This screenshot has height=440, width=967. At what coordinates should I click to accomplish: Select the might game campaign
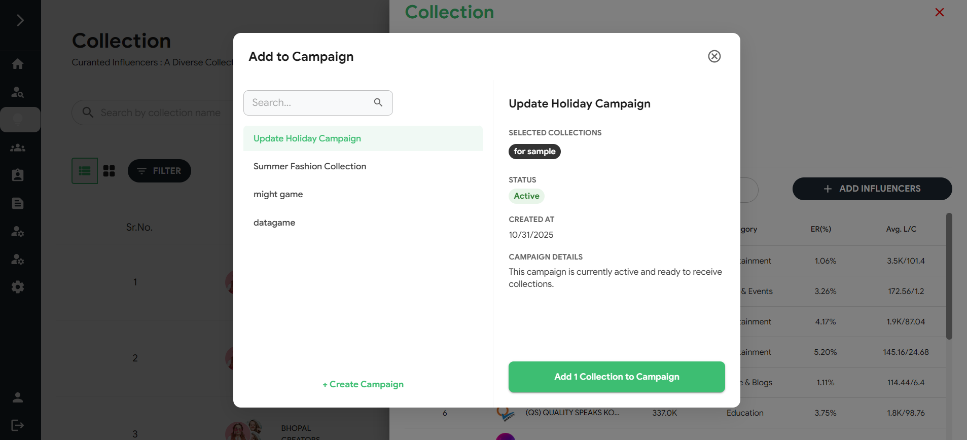pos(278,194)
